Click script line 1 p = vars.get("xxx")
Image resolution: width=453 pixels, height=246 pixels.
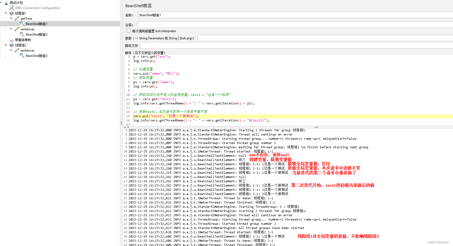[x=152, y=57]
